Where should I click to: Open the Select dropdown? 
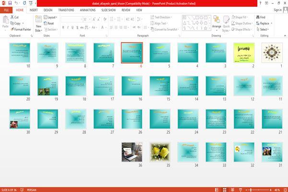[263, 29]
